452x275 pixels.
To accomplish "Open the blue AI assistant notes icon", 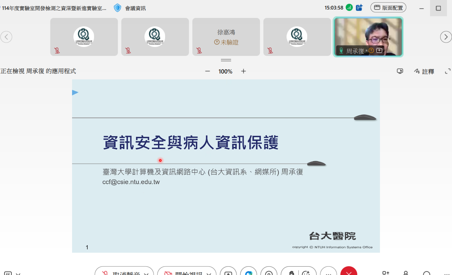I will point(359,7).
